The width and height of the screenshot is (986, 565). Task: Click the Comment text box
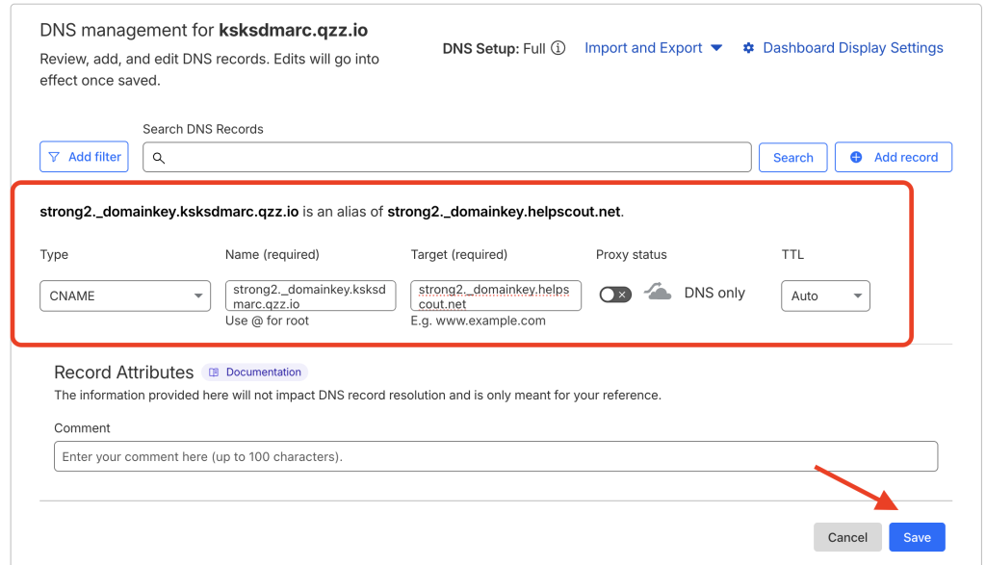495,456
